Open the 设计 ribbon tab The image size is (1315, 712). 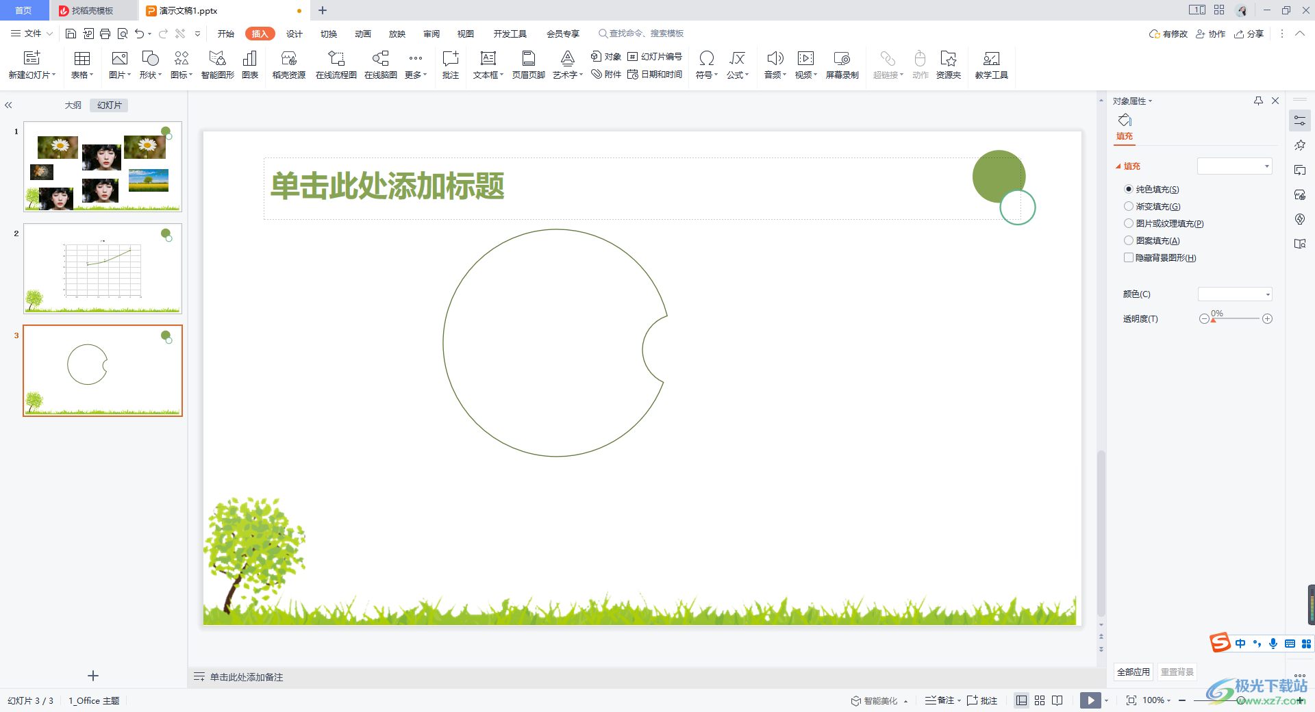pos(295,34)
